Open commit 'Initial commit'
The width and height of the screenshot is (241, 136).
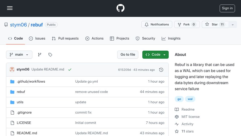pos(86,123)
